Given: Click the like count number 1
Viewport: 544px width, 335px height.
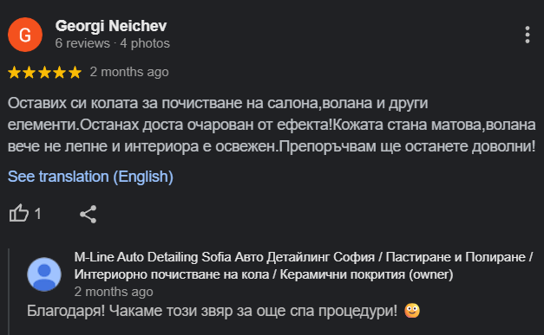Looking at the screenshot, I should coord(38,214).
